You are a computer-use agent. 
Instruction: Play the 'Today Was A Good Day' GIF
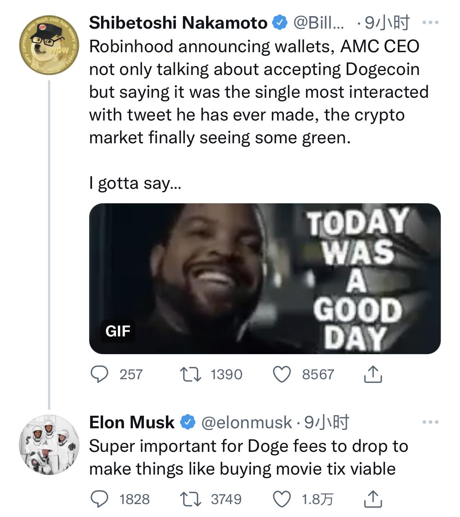click(265, 278)
